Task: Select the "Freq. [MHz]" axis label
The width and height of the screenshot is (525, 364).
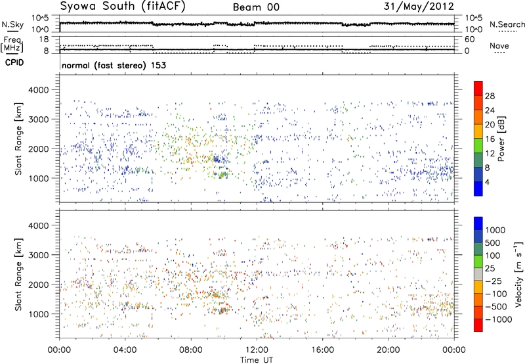Action: click(x=12, y=44)
